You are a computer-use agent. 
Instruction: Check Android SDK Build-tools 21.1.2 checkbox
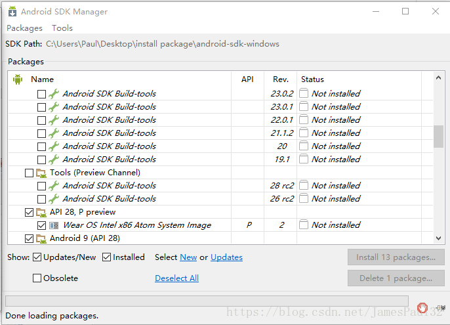41,134
